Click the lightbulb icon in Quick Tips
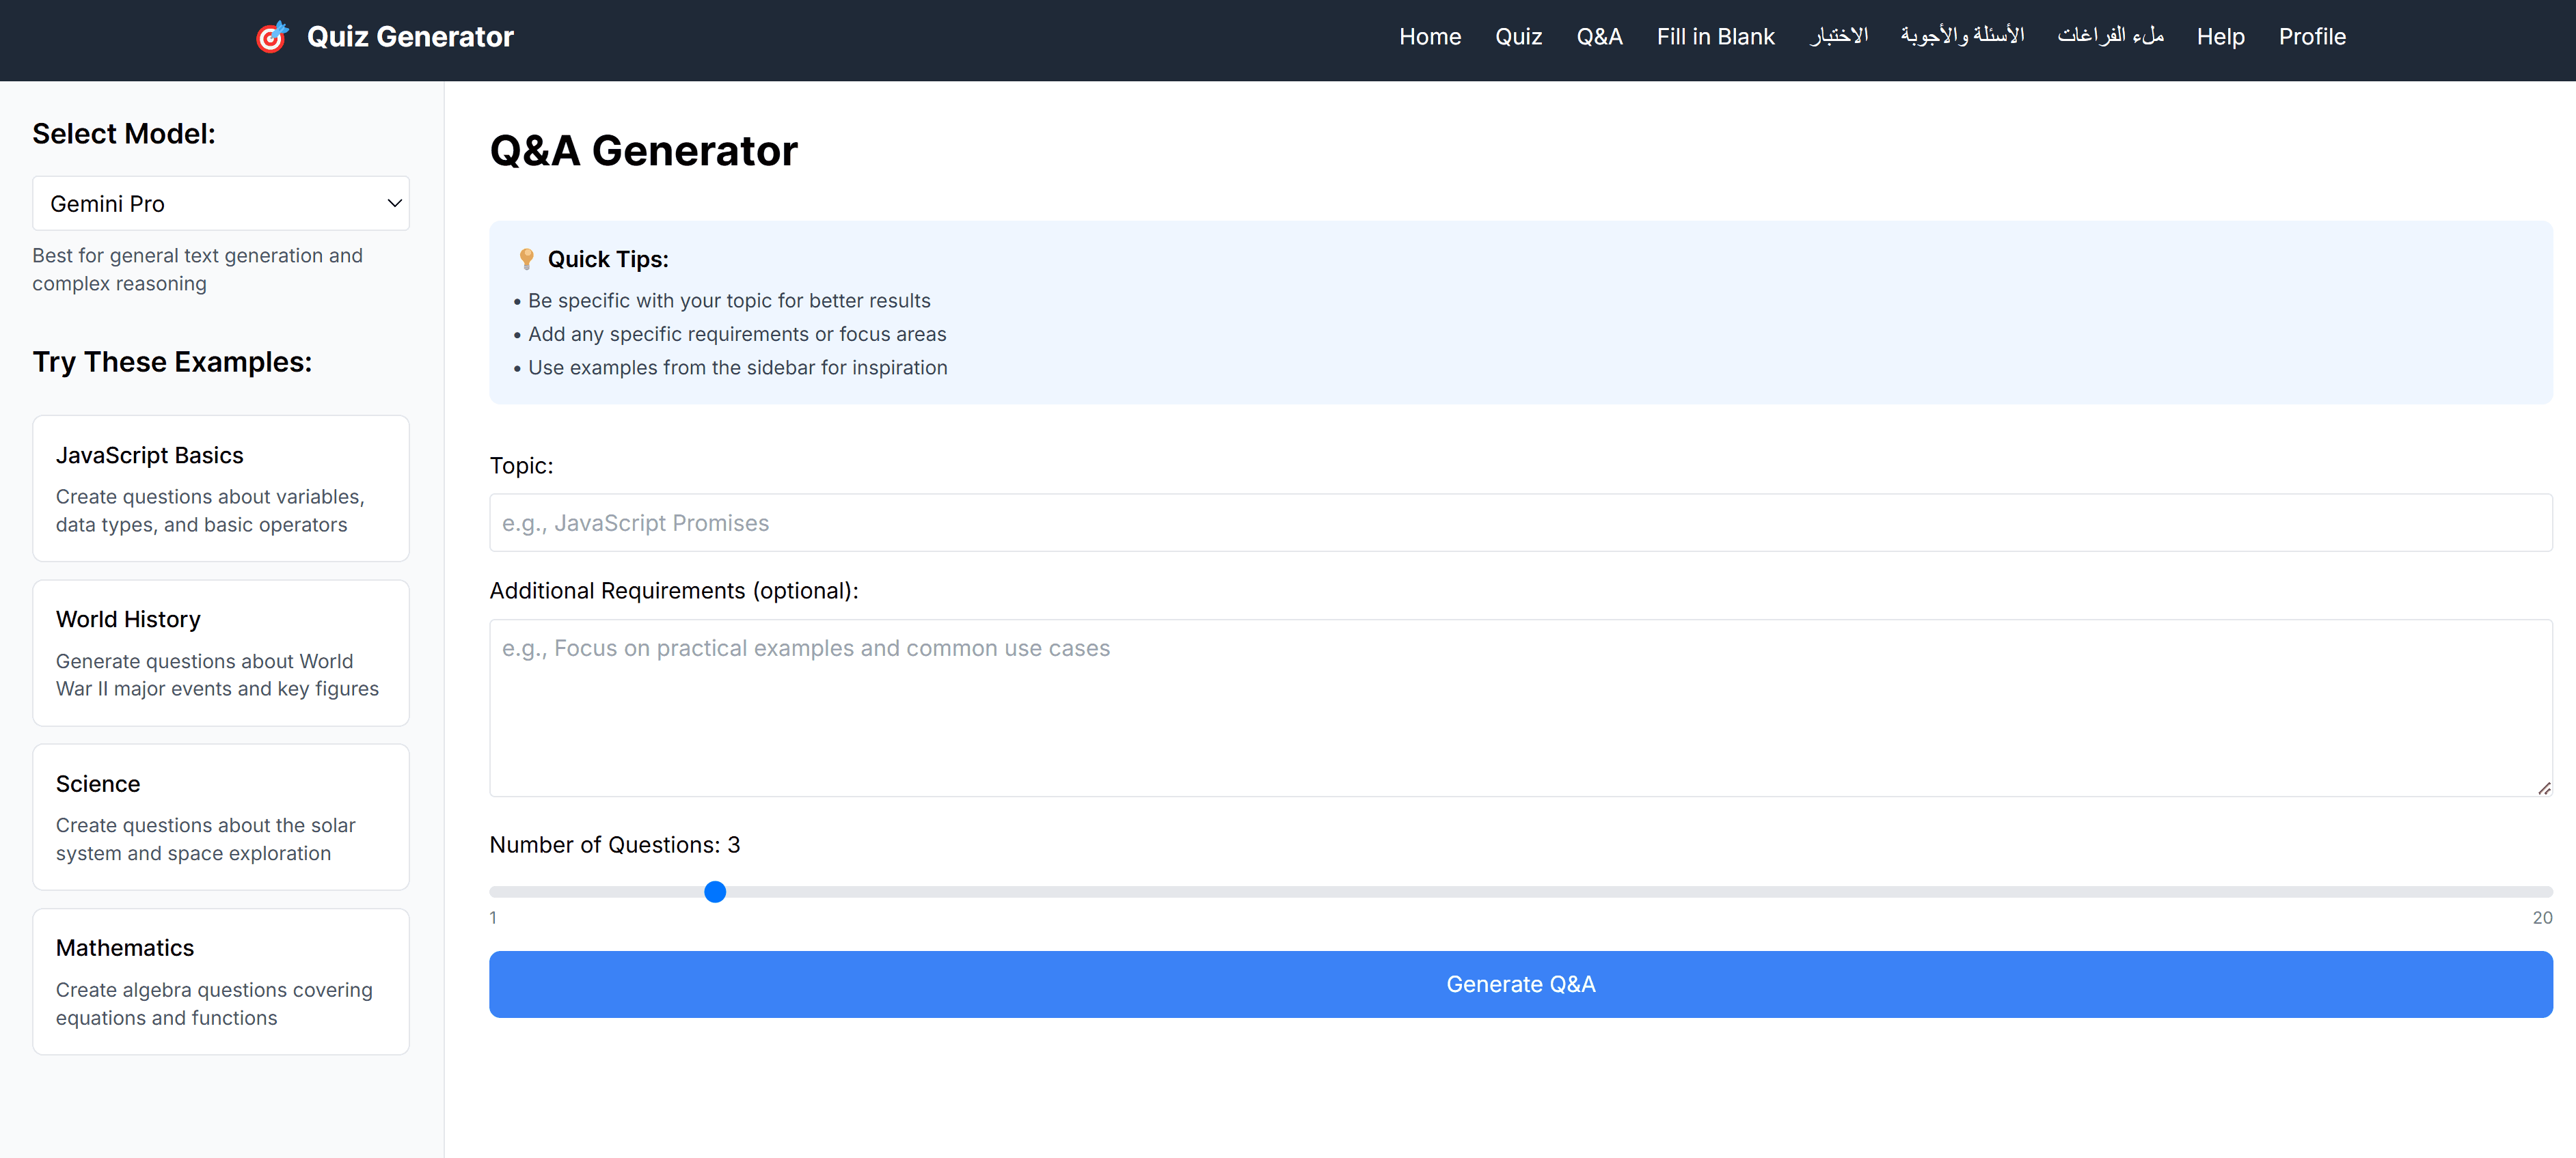Screen dimensions: 2576x1158 tap(527, 258)
